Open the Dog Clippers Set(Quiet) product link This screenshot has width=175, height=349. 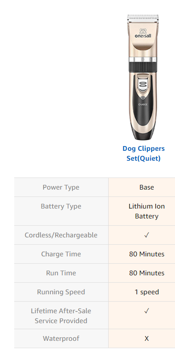pyautogui.click(x=144, y=153)
